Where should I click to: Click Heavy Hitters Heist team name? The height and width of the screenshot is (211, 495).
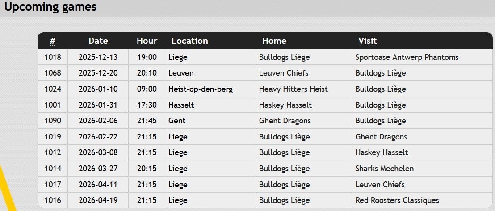tap(293, 89)
